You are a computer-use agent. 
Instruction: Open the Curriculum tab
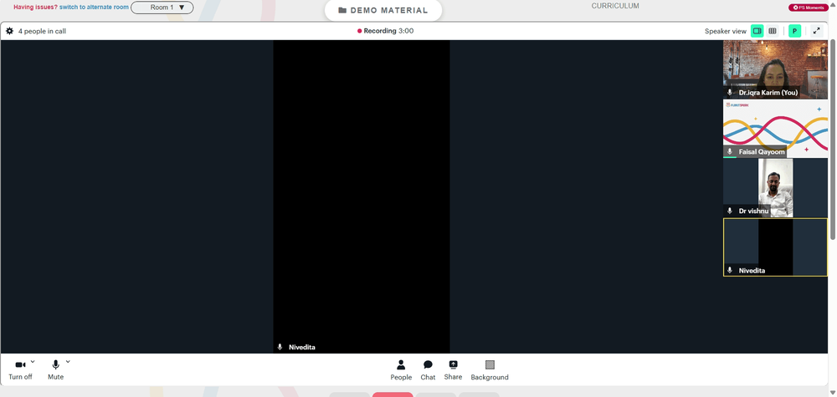click(x=615, y=6)
